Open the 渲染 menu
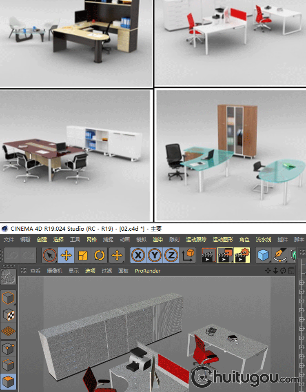 [x=158, y=240]
